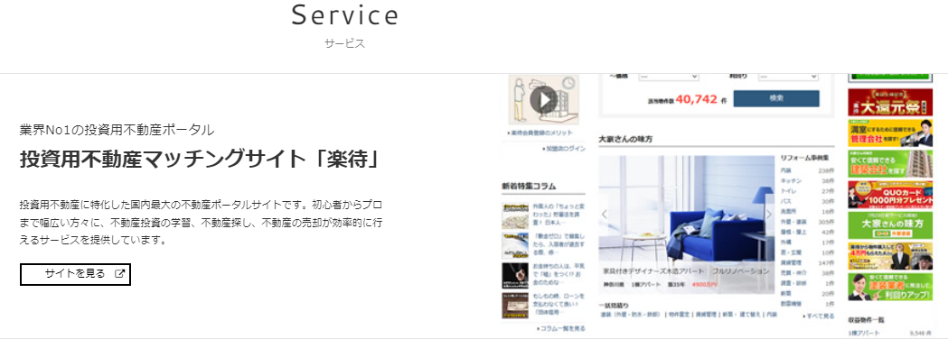Open the 管理会社 yellow banner
Image resolution: width=948 pixels, height=339 pixels.
(x=889, y=133)
